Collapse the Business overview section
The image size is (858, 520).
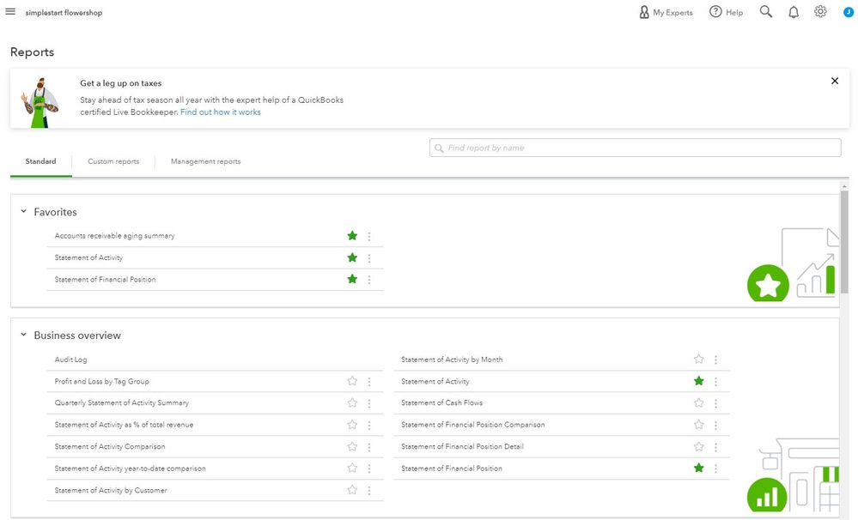click(23, 335)
